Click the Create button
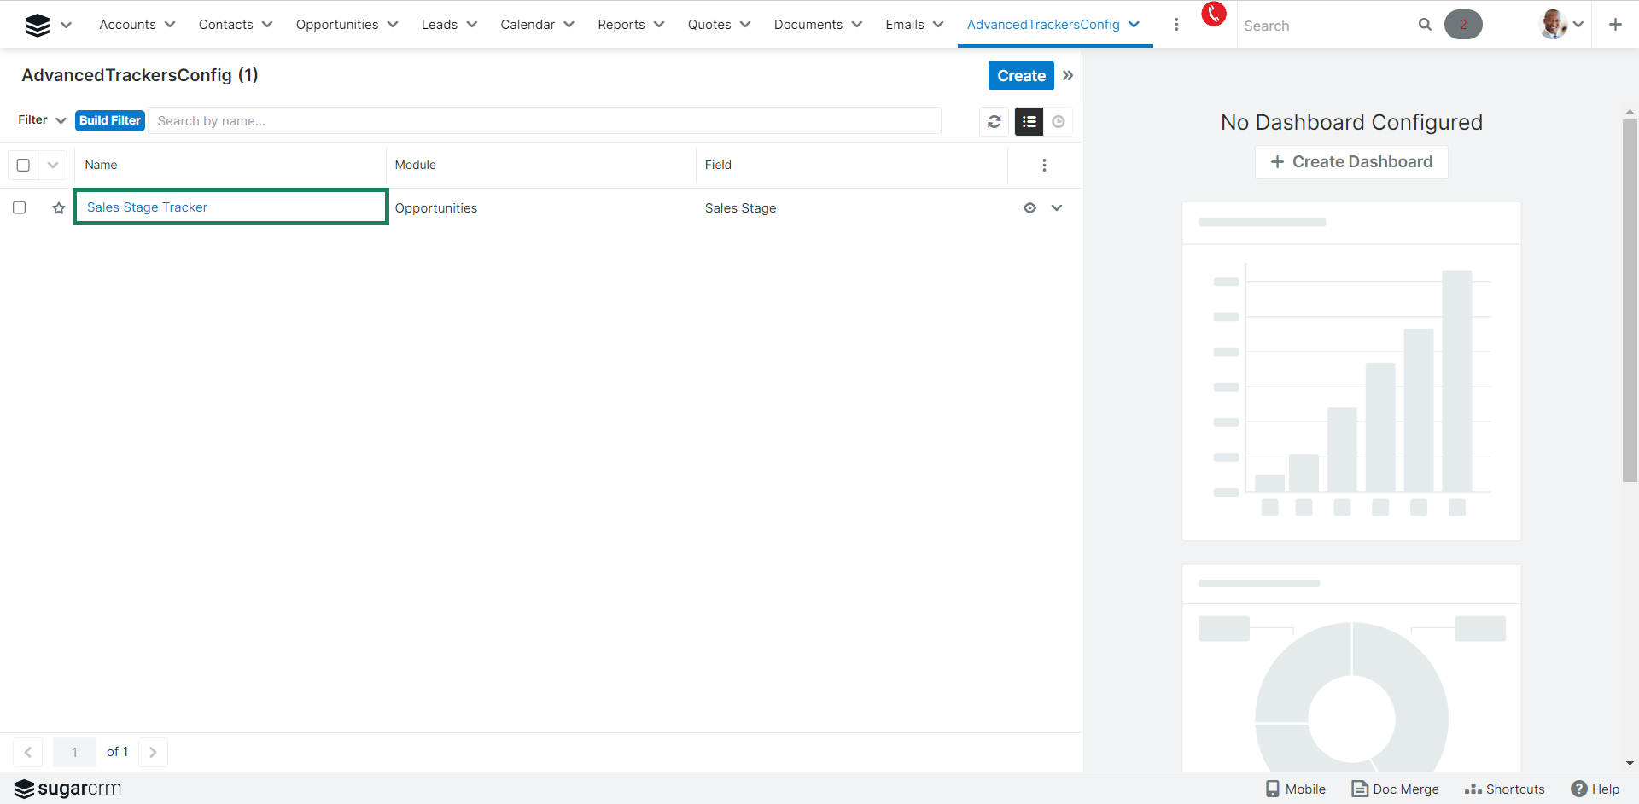 [x=1021, y=76]
